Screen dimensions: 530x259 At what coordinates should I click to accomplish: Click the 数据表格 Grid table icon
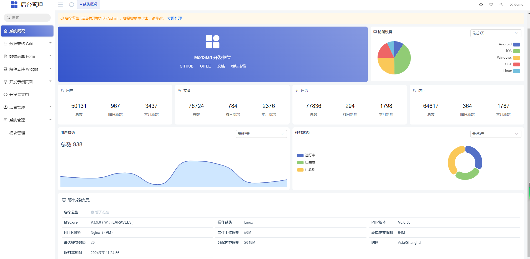click(6, 44)
